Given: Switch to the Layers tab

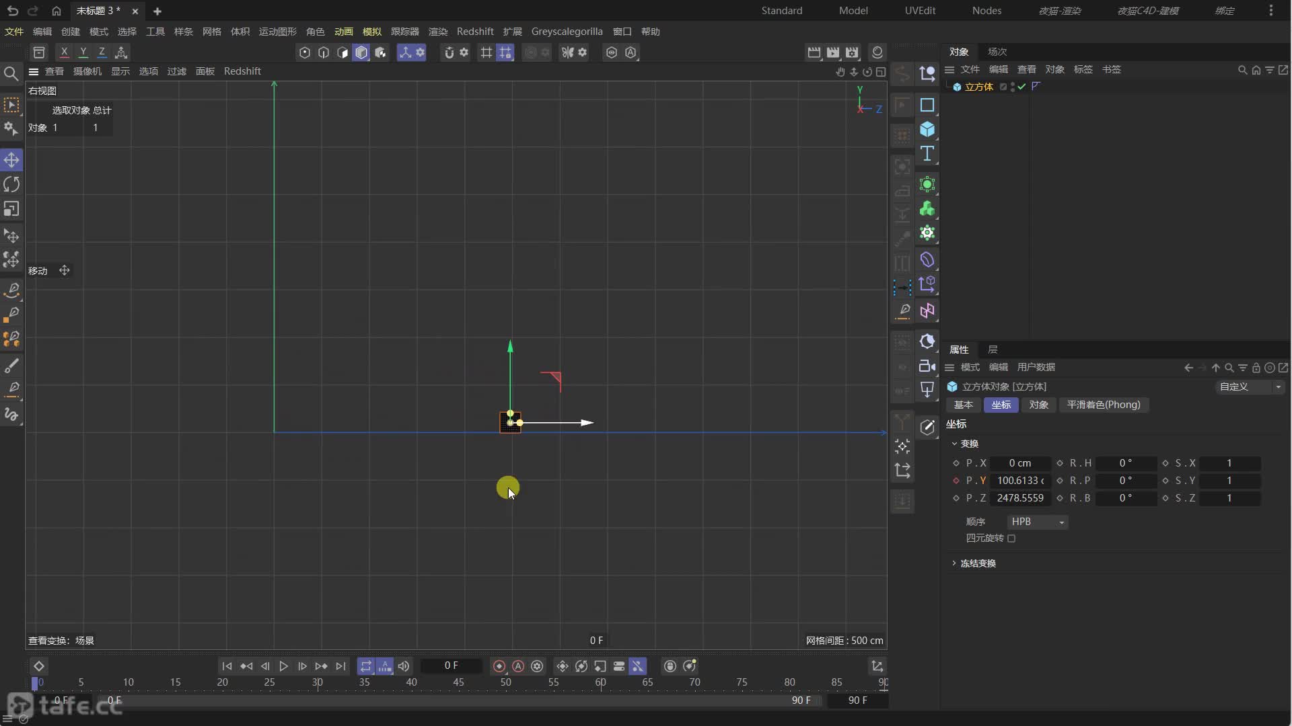Looking at the screenshot, I should click(x=993, y=350).
